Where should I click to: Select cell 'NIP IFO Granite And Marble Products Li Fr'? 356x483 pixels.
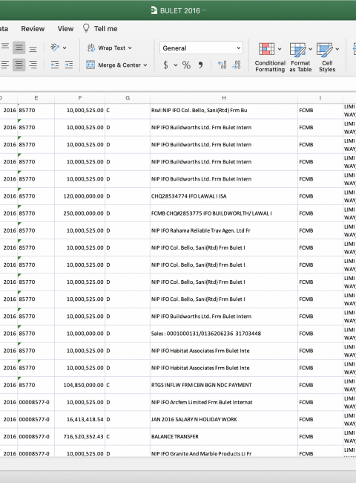point(224,453)
